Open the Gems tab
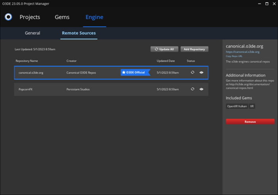278x195 pixels. [62, 17]
